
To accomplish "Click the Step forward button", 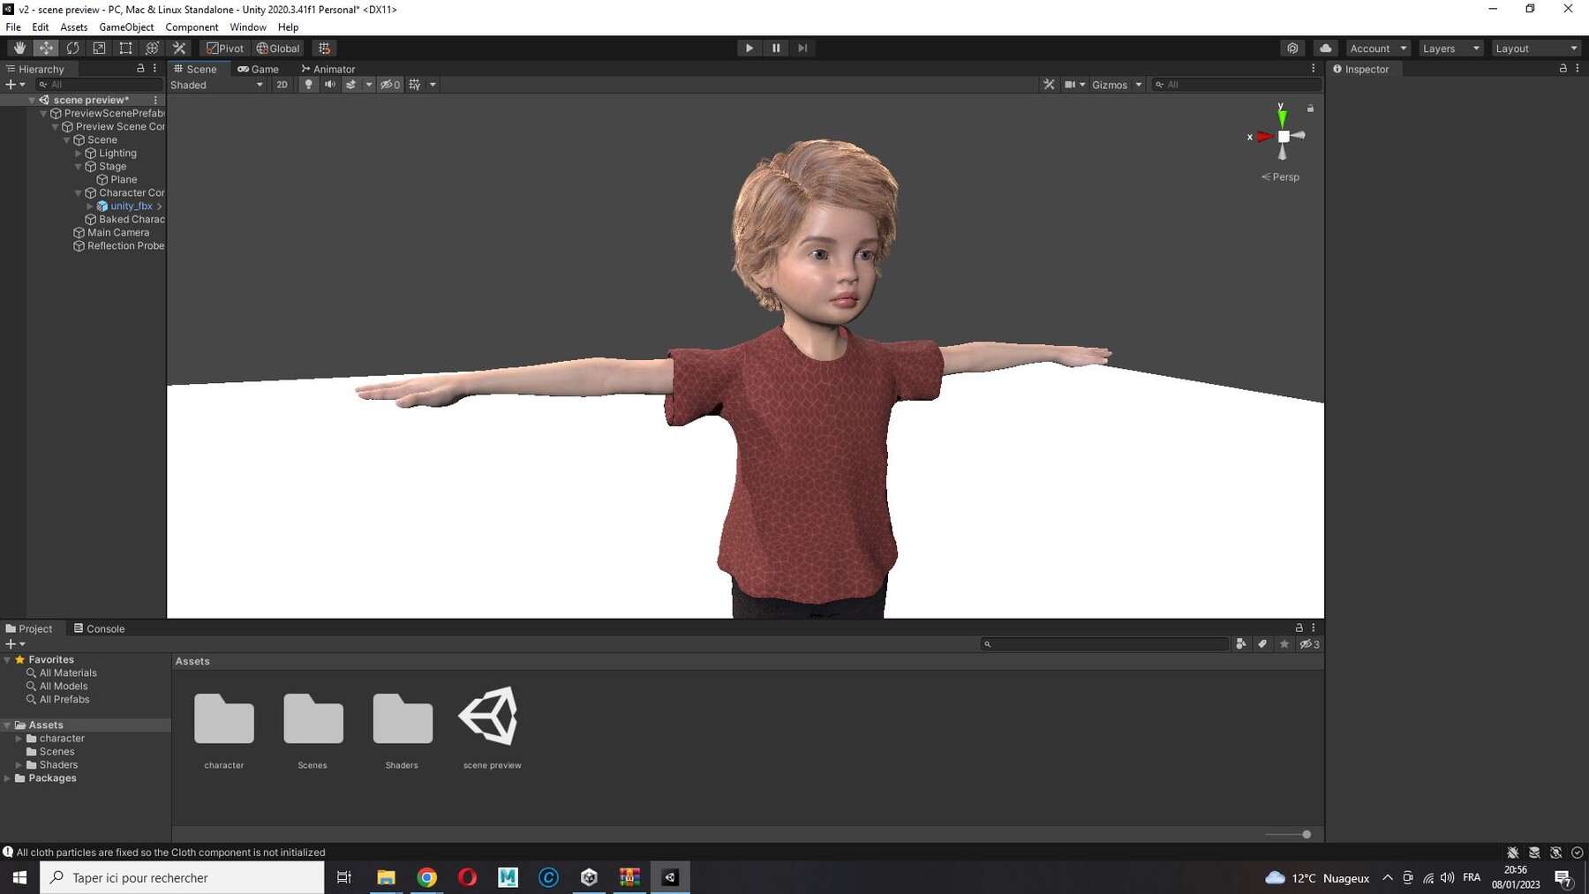I will [x=802, y=48].
